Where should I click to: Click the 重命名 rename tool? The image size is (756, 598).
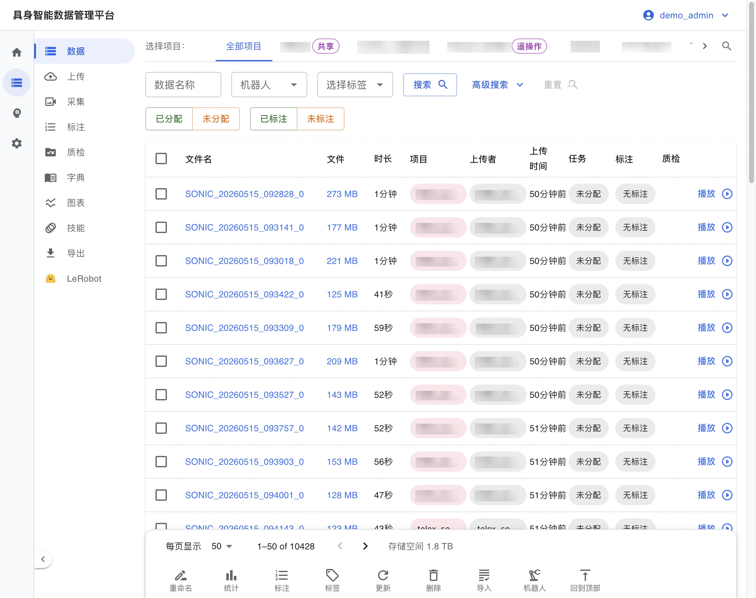[x=181, y=581]
